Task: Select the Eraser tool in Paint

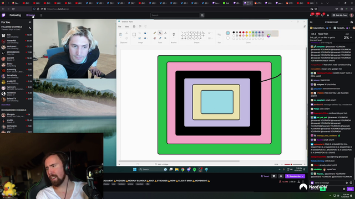Action: [x=155, y=38]
